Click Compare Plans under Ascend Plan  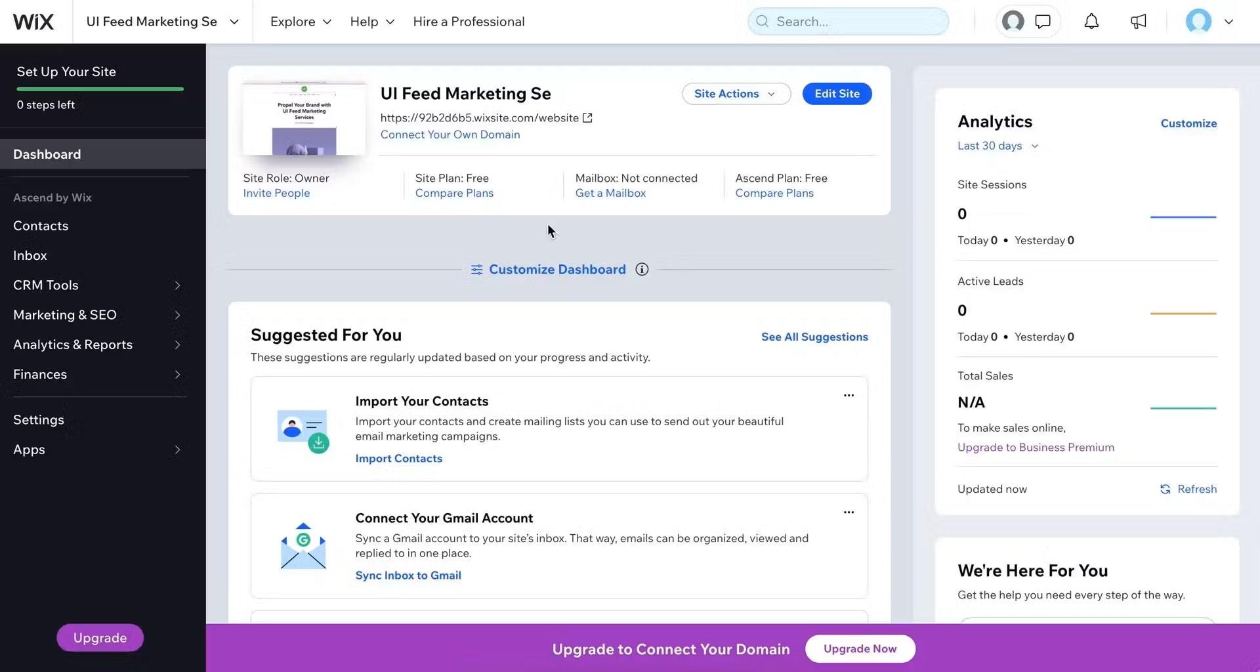(x=774, y=193)
